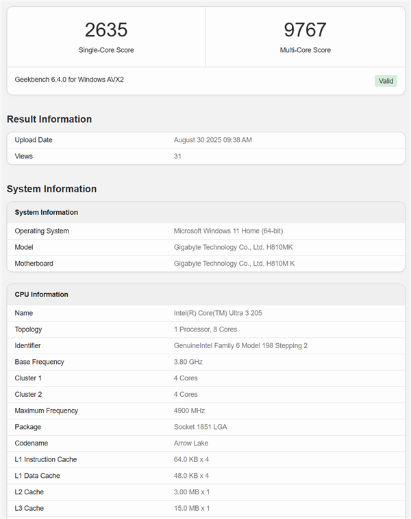Click the Codename value Arrow Lake
Image resolution: width=411 pixels, height=519 pixels.
(190, 443)
